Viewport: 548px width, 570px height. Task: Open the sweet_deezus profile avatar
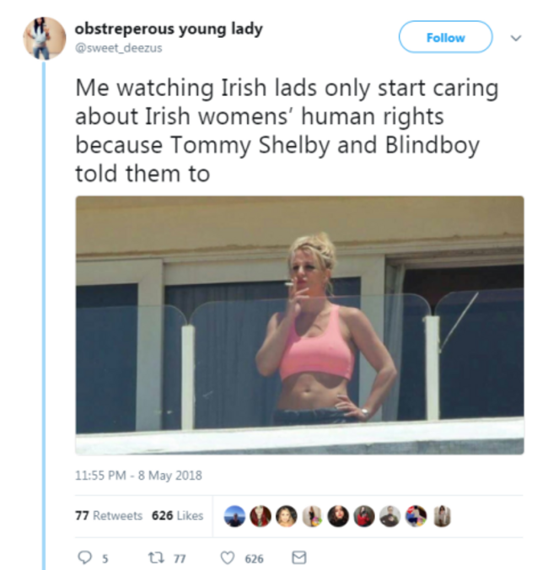(x=45, y=38)
